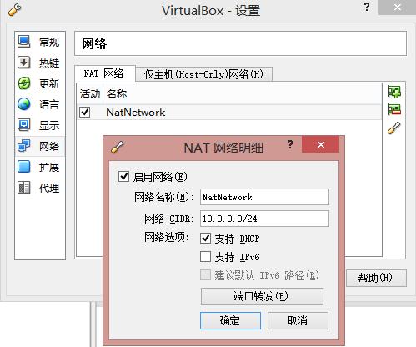
Task: Click the add NAT network icon
Action: pos(394,92)
